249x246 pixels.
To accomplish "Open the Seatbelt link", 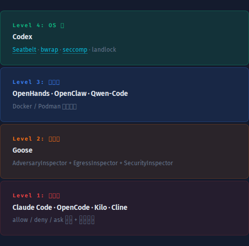I will point(25,50).
